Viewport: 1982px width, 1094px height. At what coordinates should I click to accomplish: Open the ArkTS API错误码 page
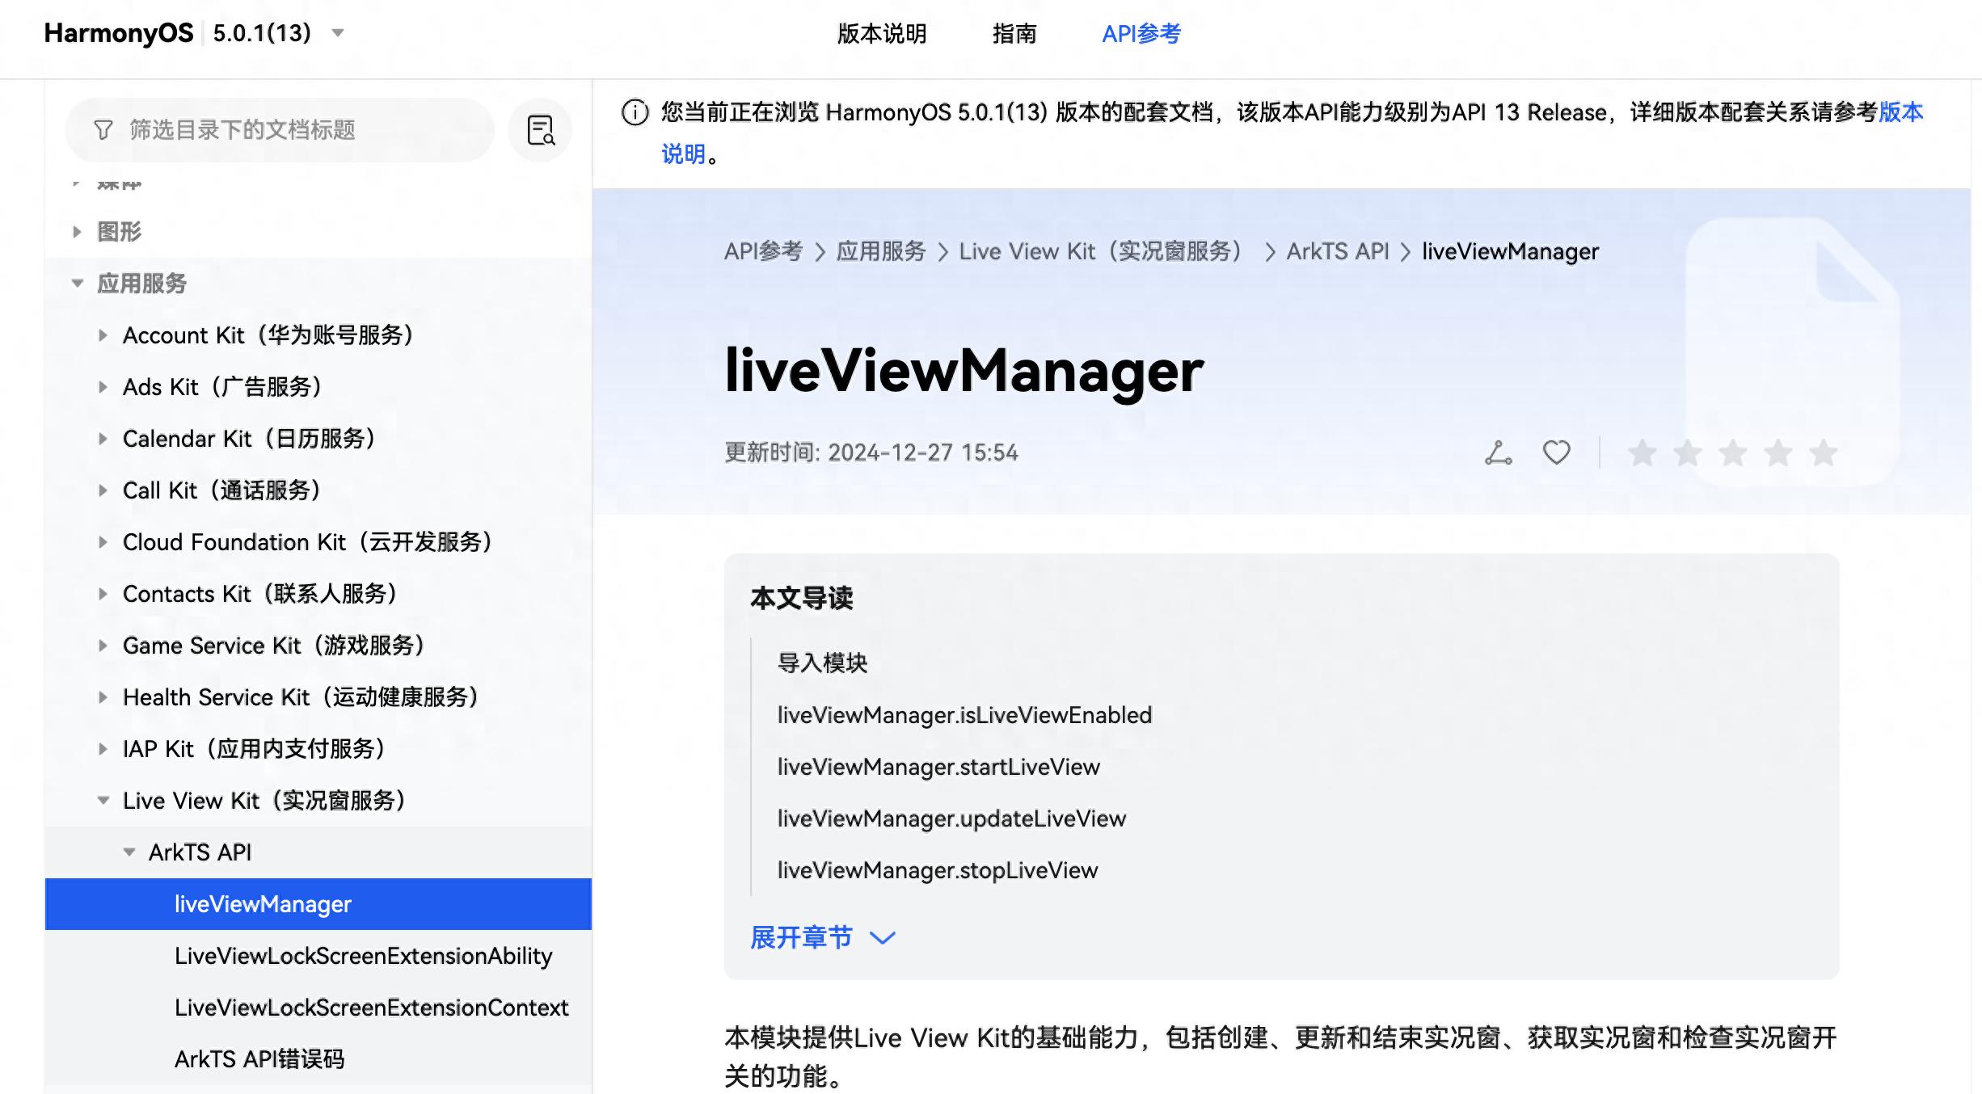(260, 1059)
